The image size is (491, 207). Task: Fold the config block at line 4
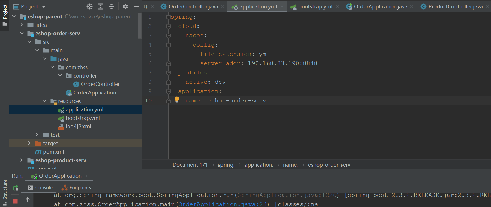click(168, 45)
